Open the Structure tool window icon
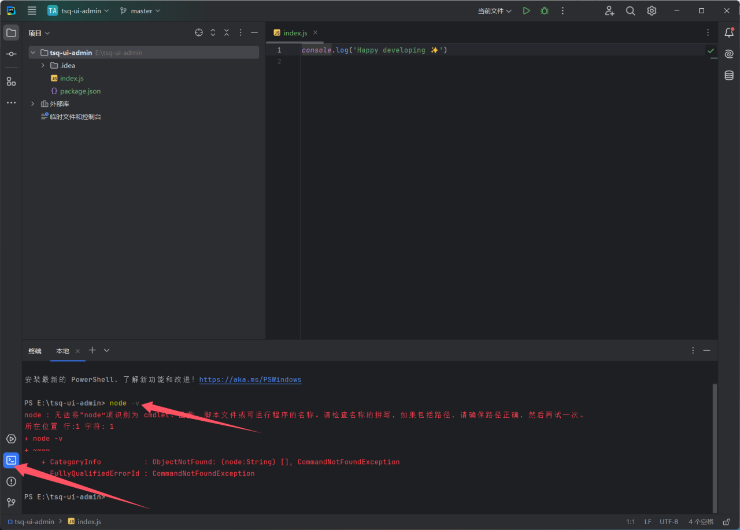Screen dimensions: 740x530 tap(11, 81)
